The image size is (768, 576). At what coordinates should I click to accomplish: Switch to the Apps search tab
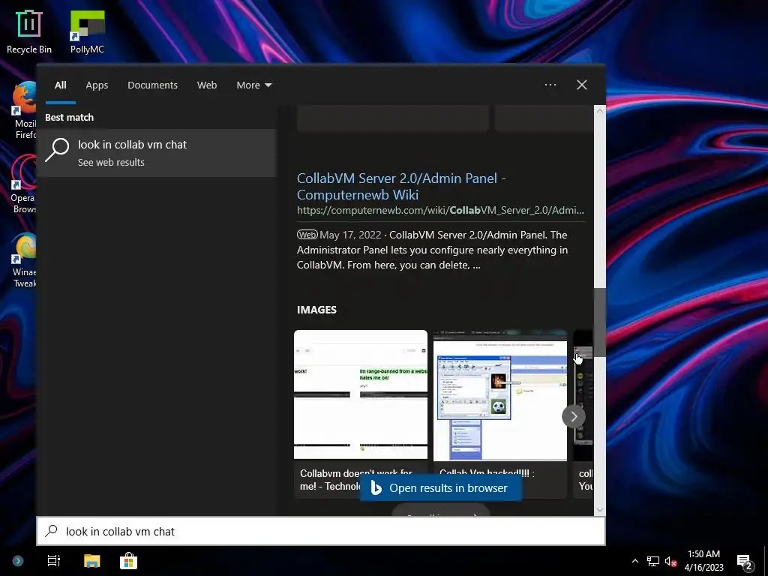point(97,85)
